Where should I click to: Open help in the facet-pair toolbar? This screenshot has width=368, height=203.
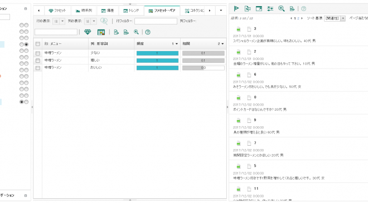[x=148, y=32]
